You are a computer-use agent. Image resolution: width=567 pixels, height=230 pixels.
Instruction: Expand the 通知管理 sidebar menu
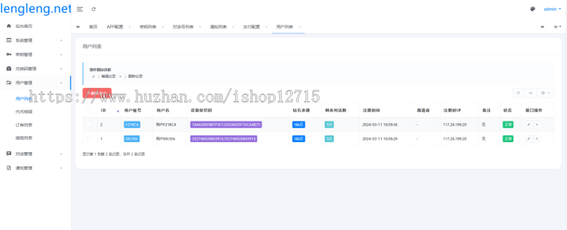coord(35,168)
